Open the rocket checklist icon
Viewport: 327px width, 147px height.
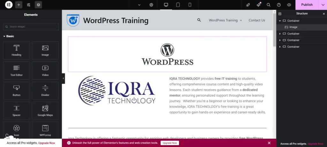(248, 5)
